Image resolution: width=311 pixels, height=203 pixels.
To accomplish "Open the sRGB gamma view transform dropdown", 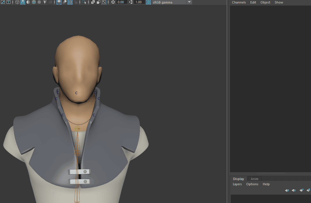I will [189, 2].
